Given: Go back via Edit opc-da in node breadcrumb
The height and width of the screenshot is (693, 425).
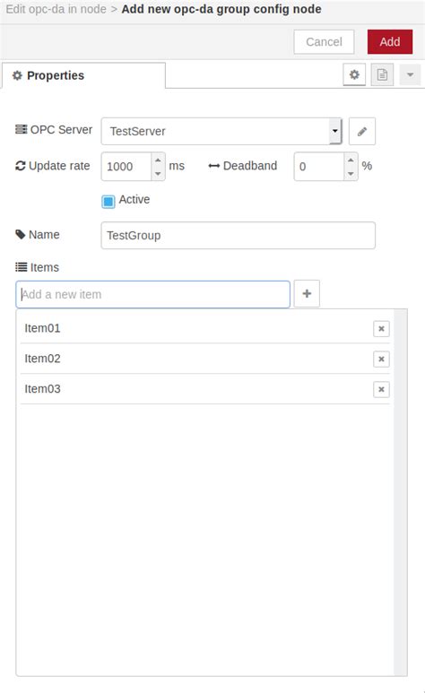Looking at the screenshot, I should 56,9.
